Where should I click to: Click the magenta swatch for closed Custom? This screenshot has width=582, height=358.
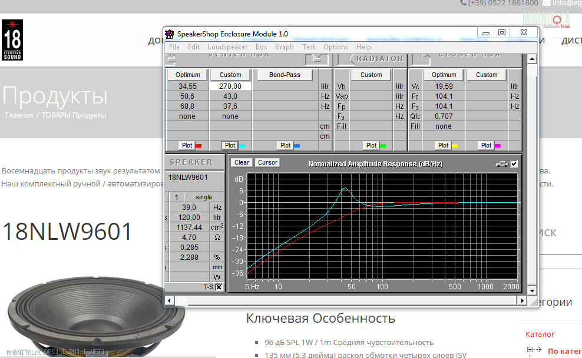point(498,146)
